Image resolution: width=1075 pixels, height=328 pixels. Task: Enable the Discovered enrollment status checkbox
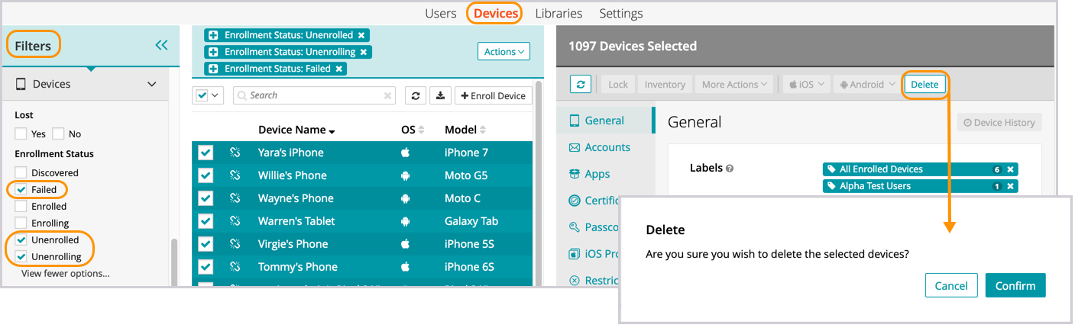click(x=21, y=173)
